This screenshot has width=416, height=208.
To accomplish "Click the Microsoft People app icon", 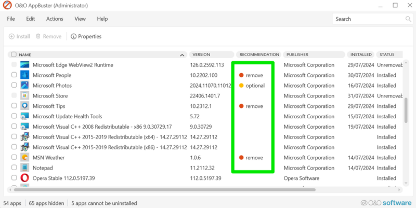I will tap(25, 75).
